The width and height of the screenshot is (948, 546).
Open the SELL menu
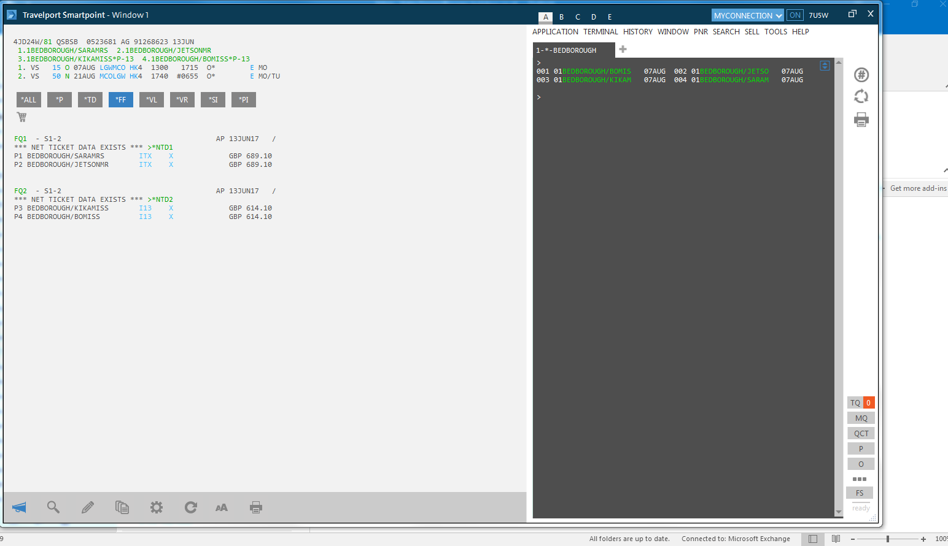click(x=752, y=32)
